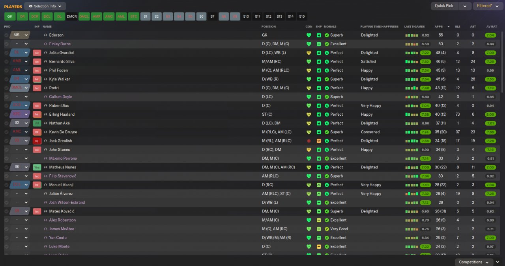Toggle the picked checkmark for Bernardo Silva
The height and width of the screenshot is (266, 505).
(6, 61)
